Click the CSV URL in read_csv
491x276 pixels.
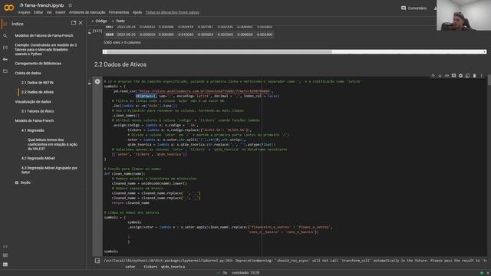204,91
